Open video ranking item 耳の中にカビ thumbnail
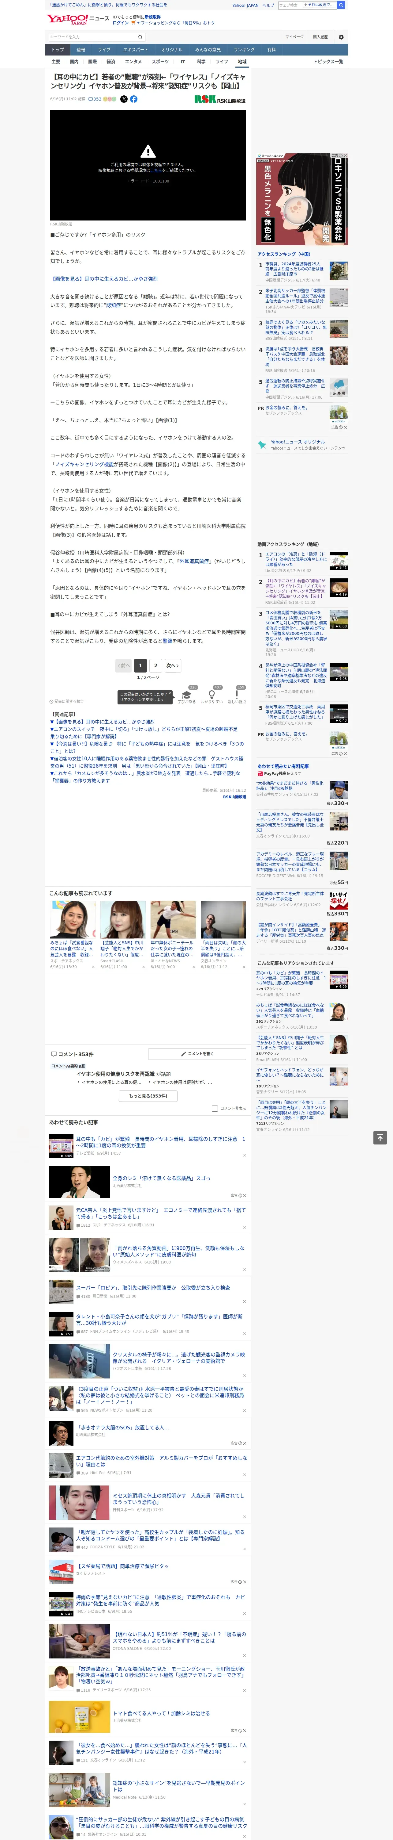The image size is (393, 1840). click(338, 588)
